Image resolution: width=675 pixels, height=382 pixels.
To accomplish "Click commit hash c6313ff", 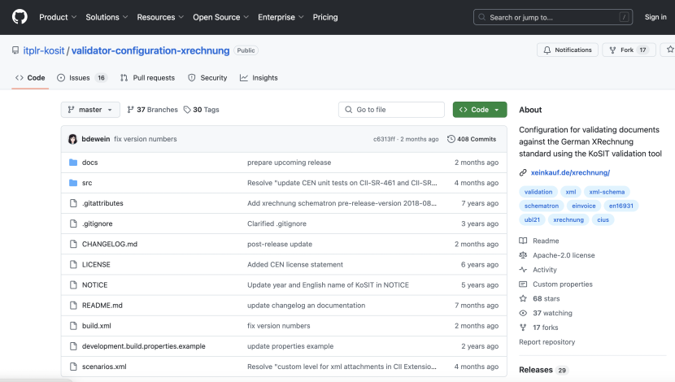I will (384, 139).
